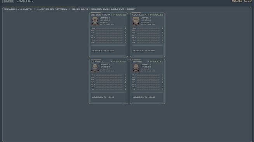Click Kowalski's MEL stat bar
This screenshot has height=142, width=254.
(148, 31)
